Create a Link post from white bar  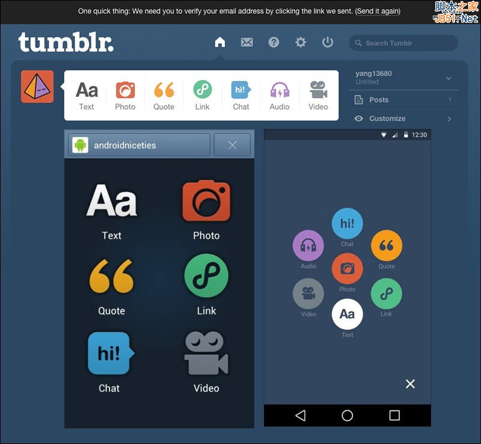click(203, 95)
